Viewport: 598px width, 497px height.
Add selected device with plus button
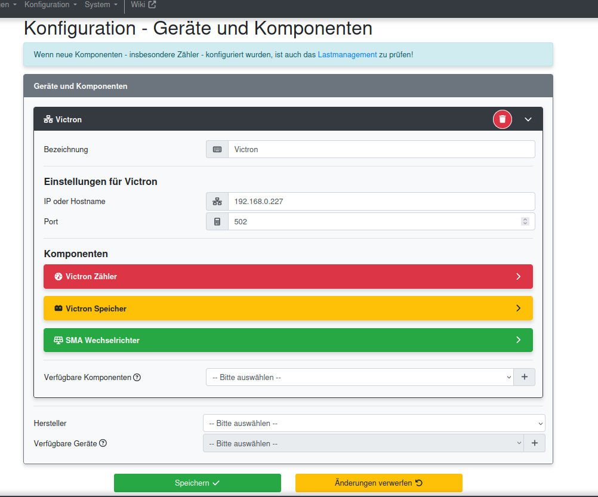535,443
